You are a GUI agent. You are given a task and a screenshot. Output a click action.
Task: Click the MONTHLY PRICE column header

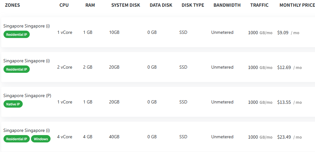297,5
